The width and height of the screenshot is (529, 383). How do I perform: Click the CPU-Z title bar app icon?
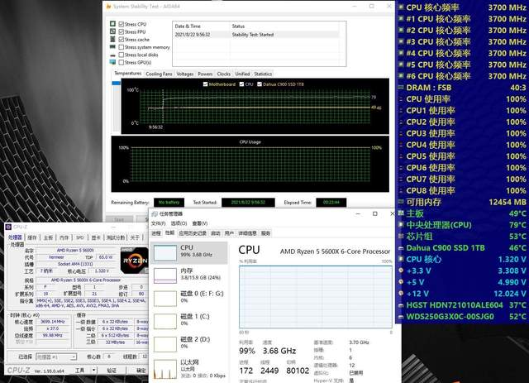(x=8, y=227)
